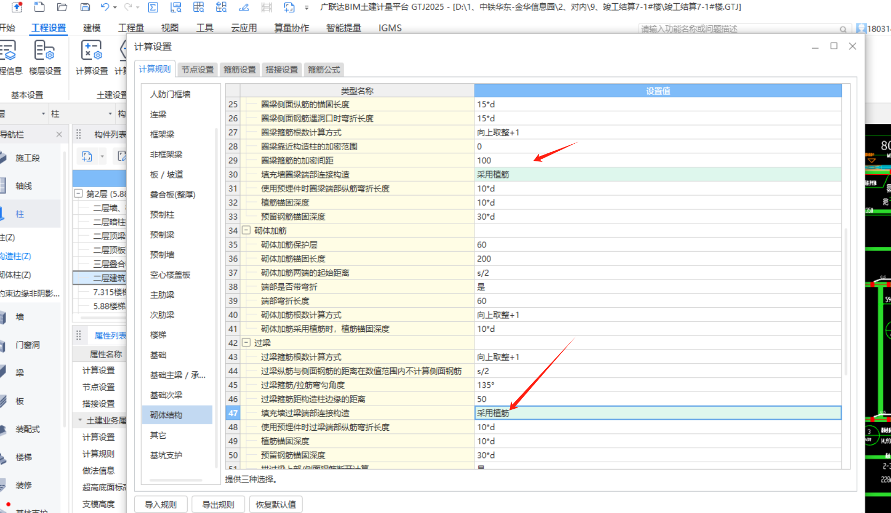This screenshot has height=513, width=891.
Task: Close the 计算设置 dialog
Action: [x=853, y=46]
